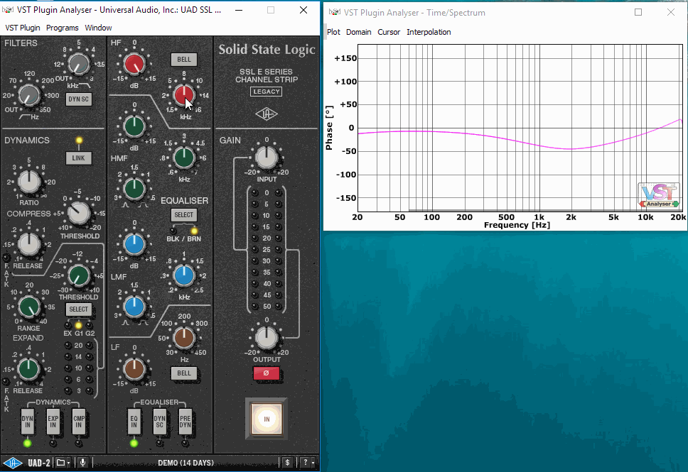Click the compressor RELEASE knob
688x472 pixels.
[29, 245]
